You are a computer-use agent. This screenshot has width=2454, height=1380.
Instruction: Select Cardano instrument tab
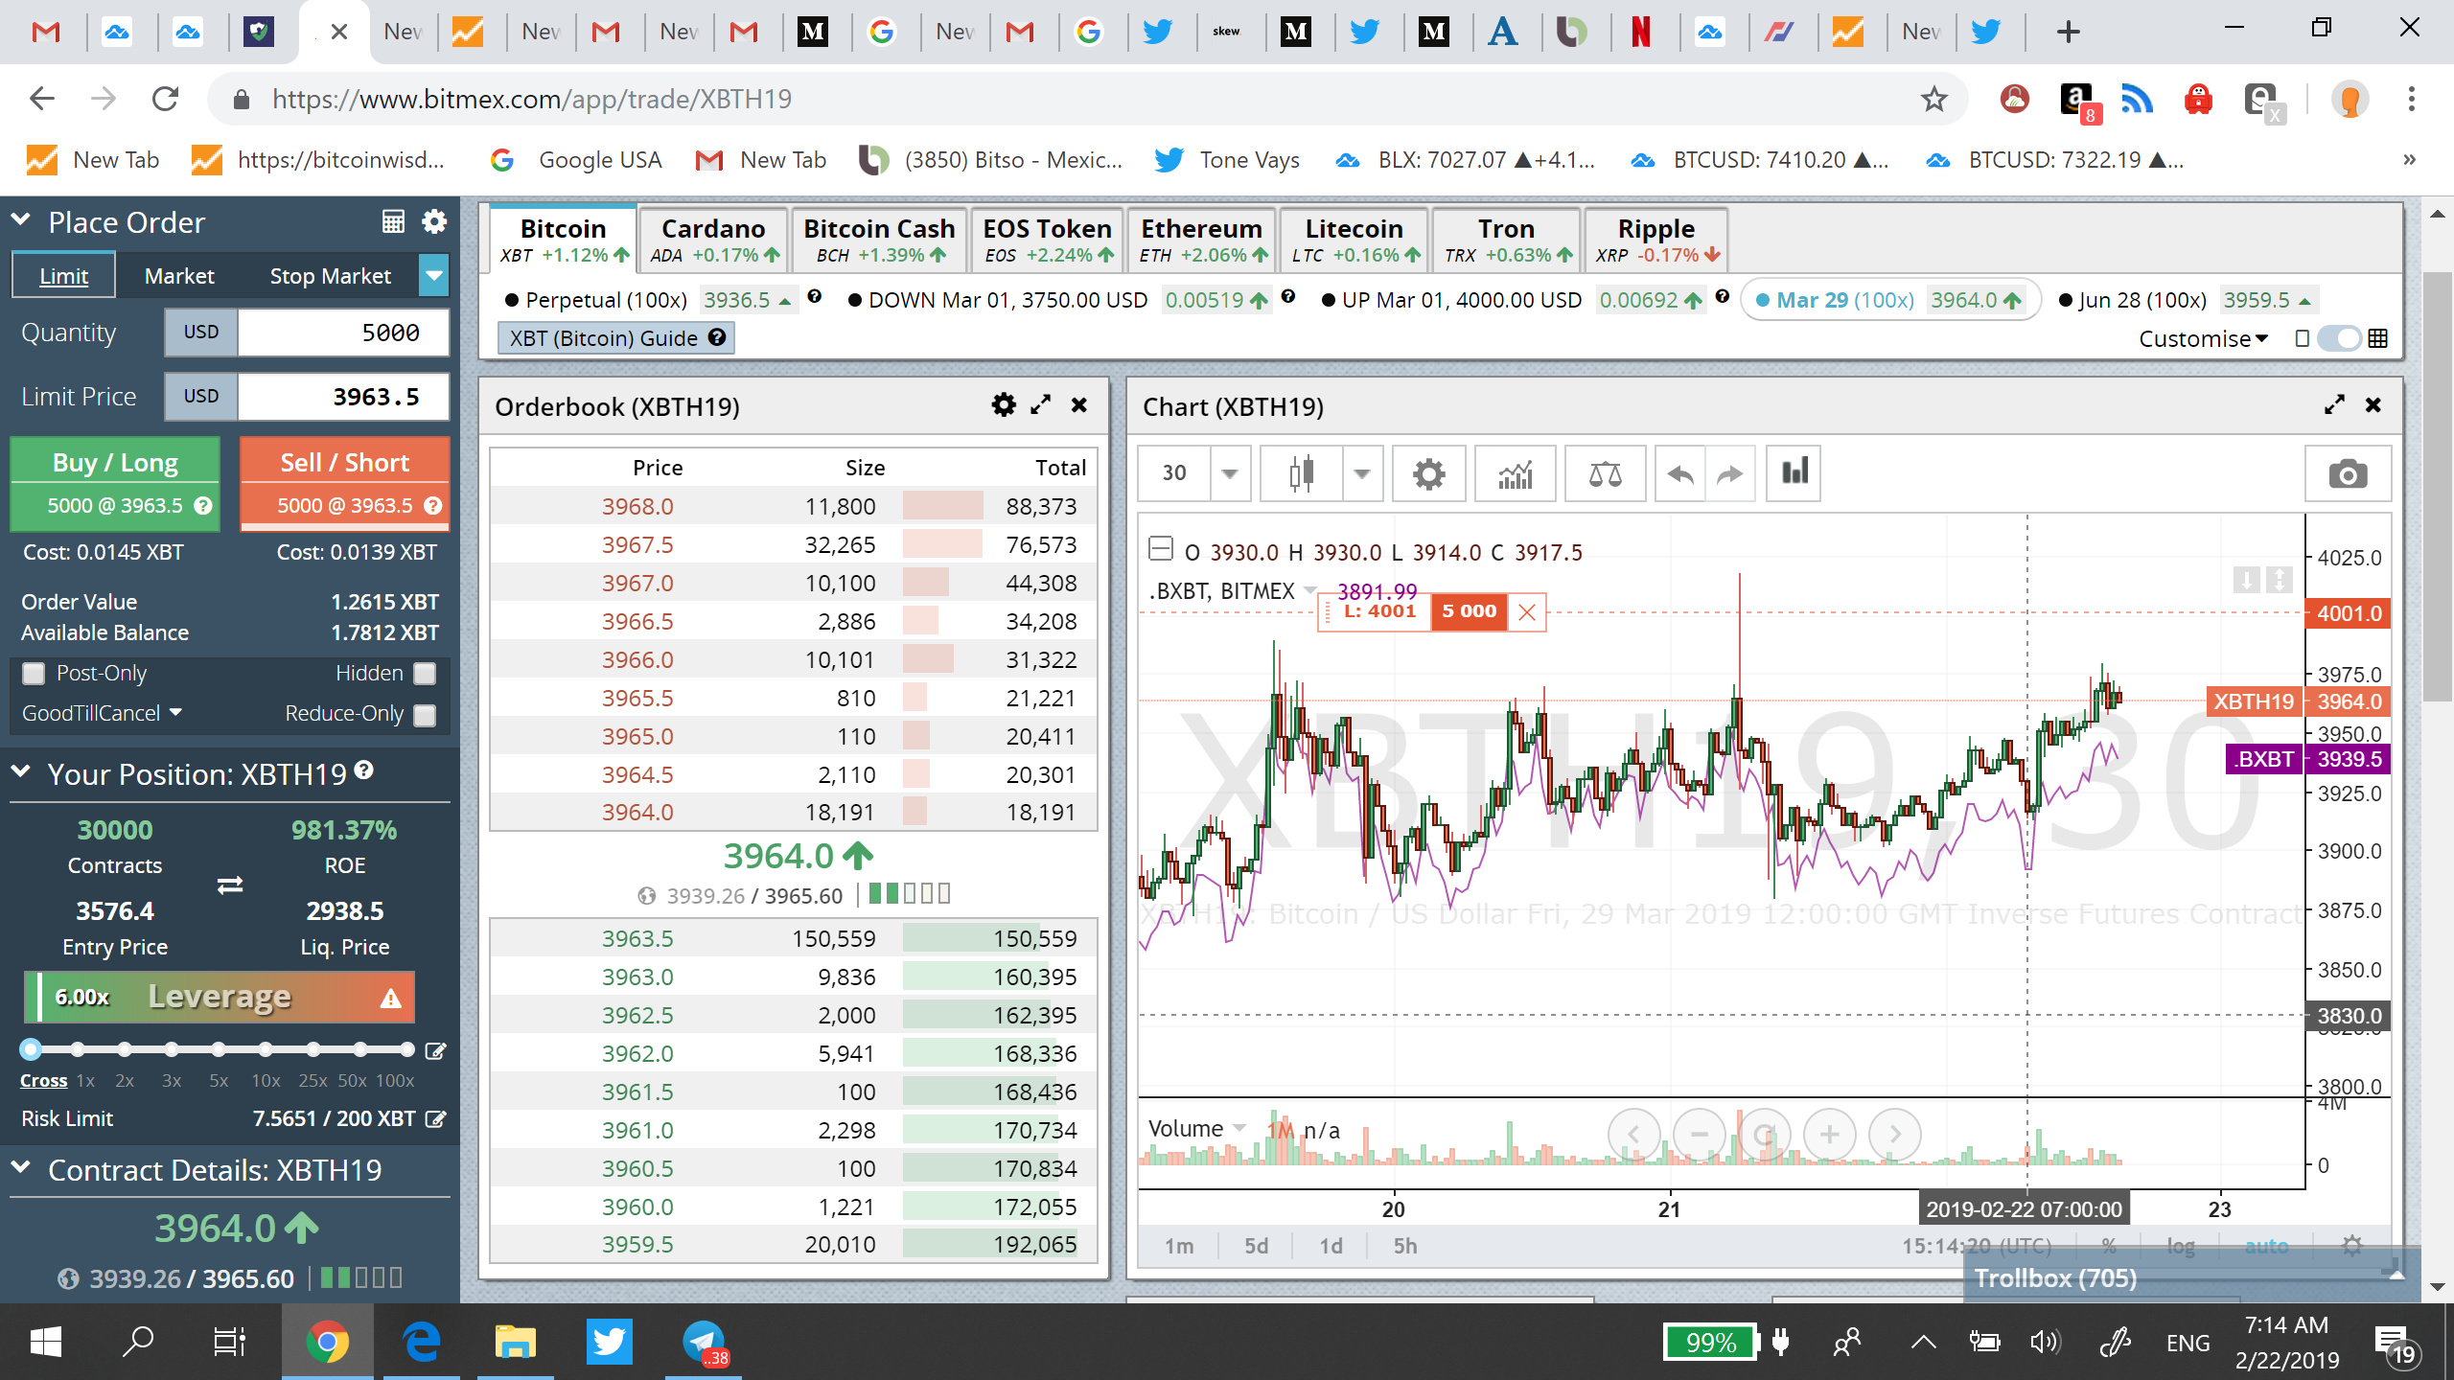point(713,240)
